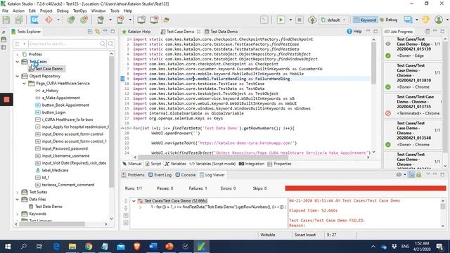This screenshot has height=253, width=450.
Task: Collapse the Test Cases tree node
Action: [17, 62]
